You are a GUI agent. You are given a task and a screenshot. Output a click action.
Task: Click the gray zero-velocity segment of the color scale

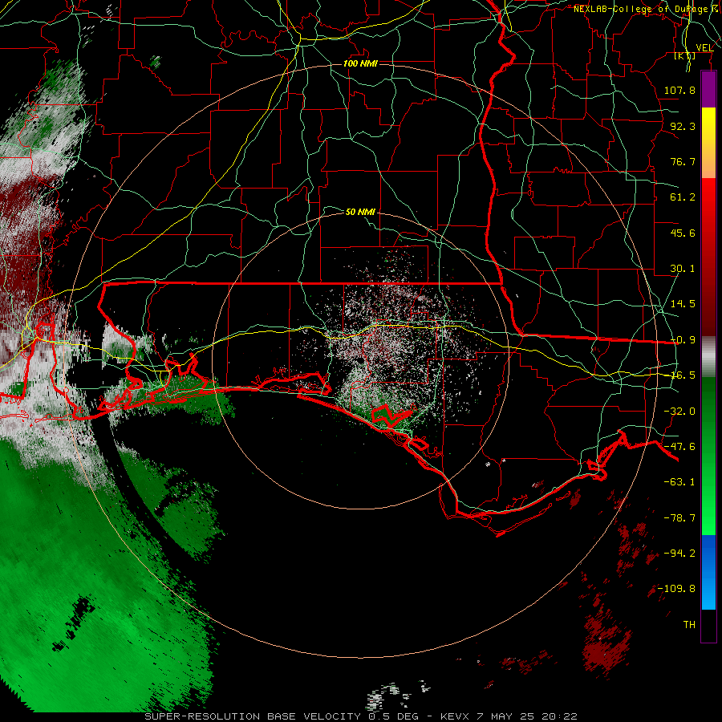708,357
